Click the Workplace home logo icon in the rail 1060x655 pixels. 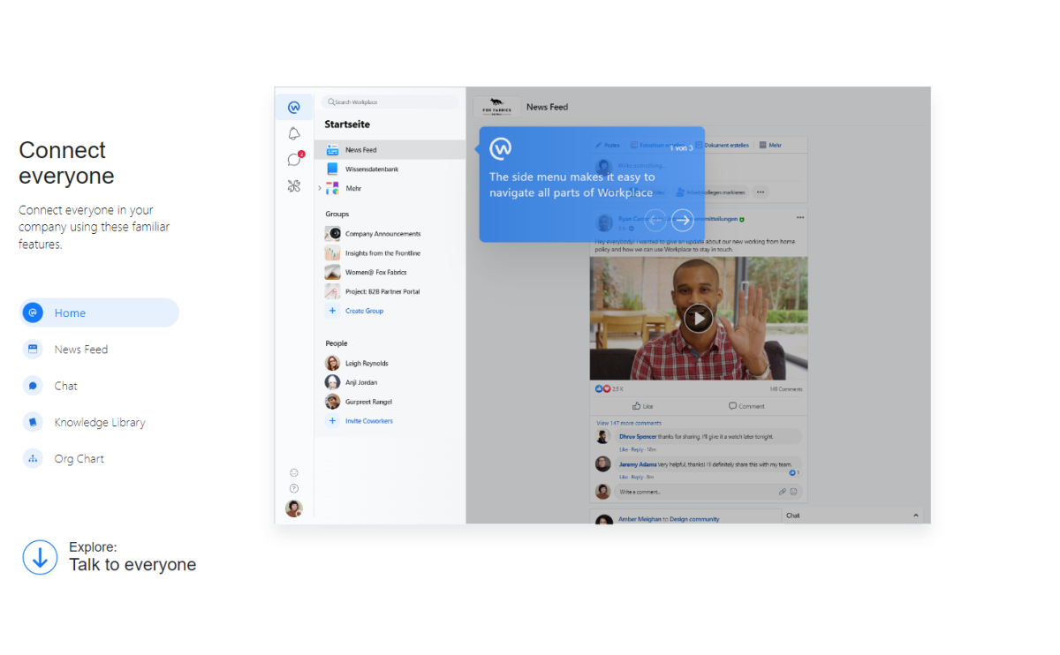click(294, 108)
